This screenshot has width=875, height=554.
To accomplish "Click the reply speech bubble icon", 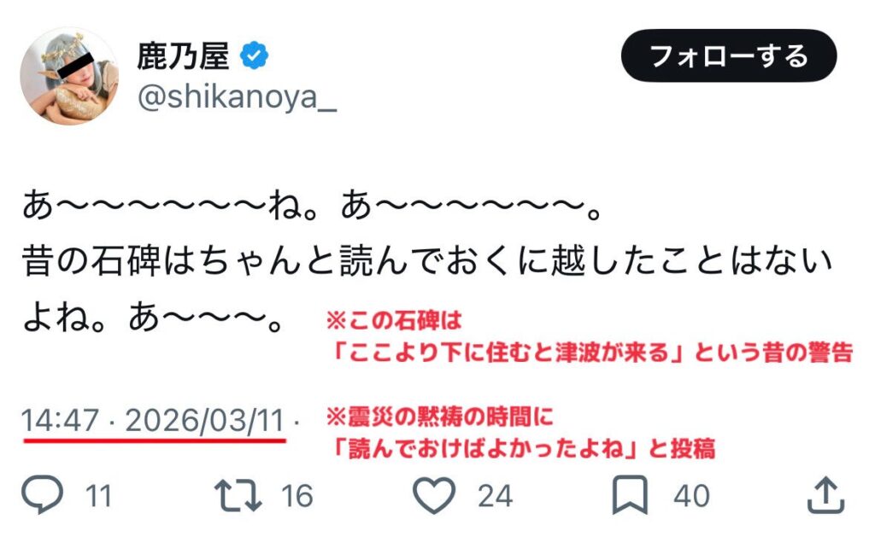I will point(42,496).
